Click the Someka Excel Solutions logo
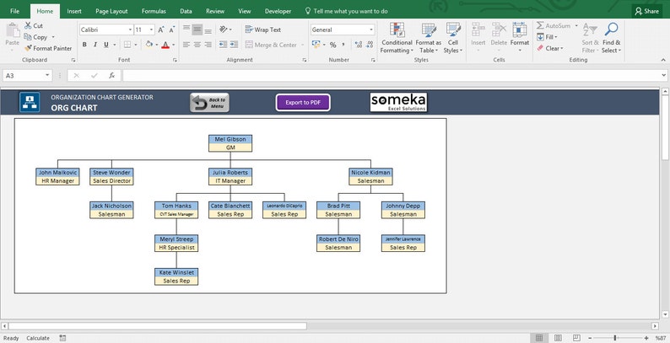This screenshot has height=343, width=670. click(398, 102)
